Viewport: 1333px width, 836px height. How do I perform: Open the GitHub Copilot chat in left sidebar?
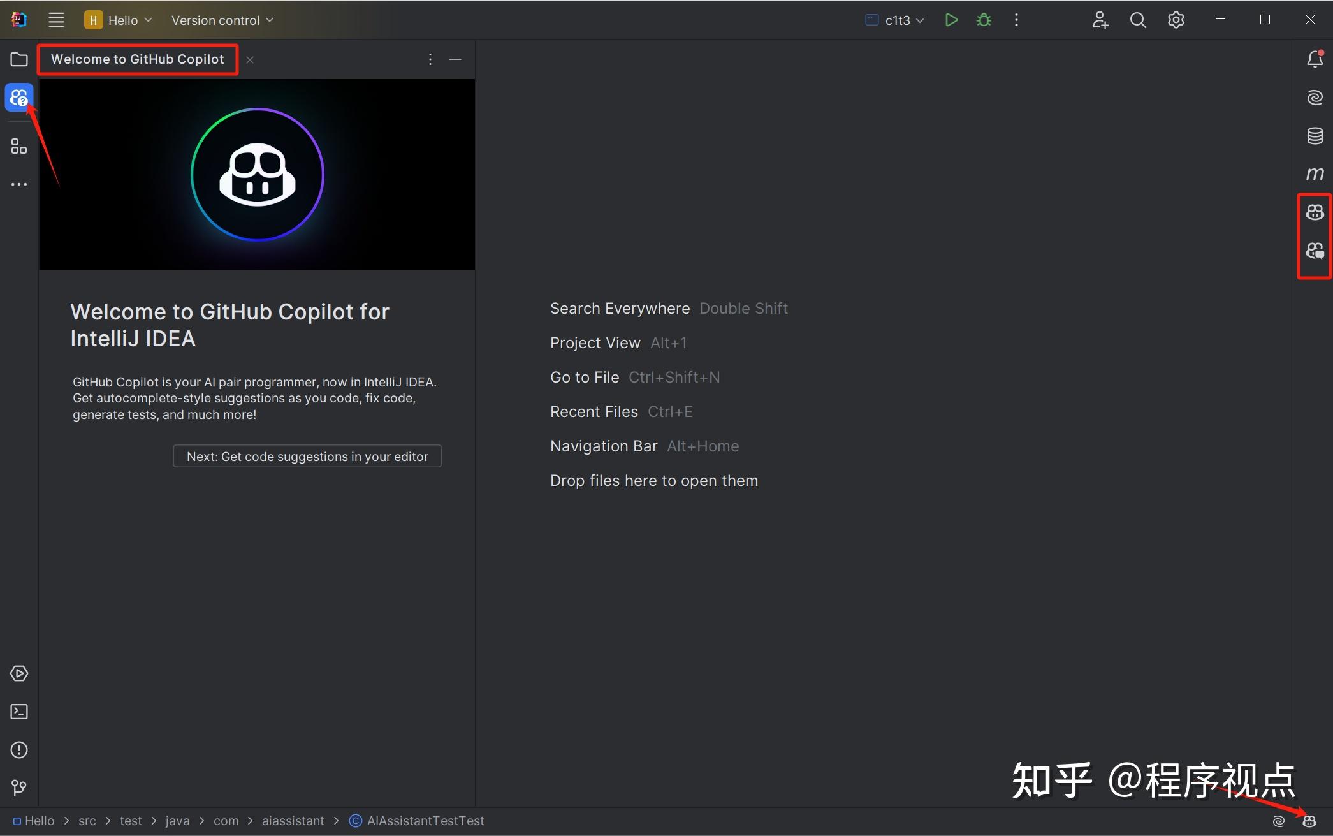click(x=18, y=97)
